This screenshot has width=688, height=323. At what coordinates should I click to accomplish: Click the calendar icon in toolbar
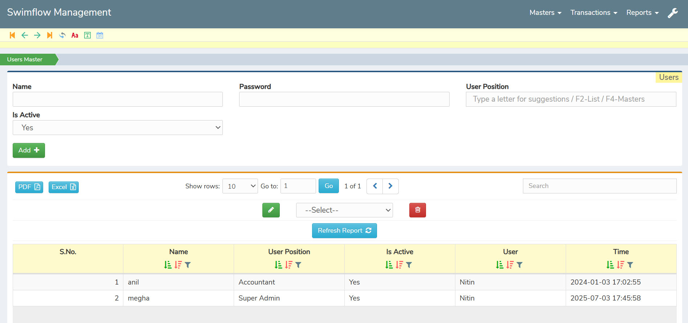pos(100,35)
